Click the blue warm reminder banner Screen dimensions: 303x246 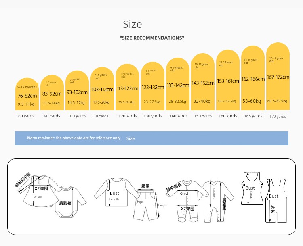pos(151,138)
